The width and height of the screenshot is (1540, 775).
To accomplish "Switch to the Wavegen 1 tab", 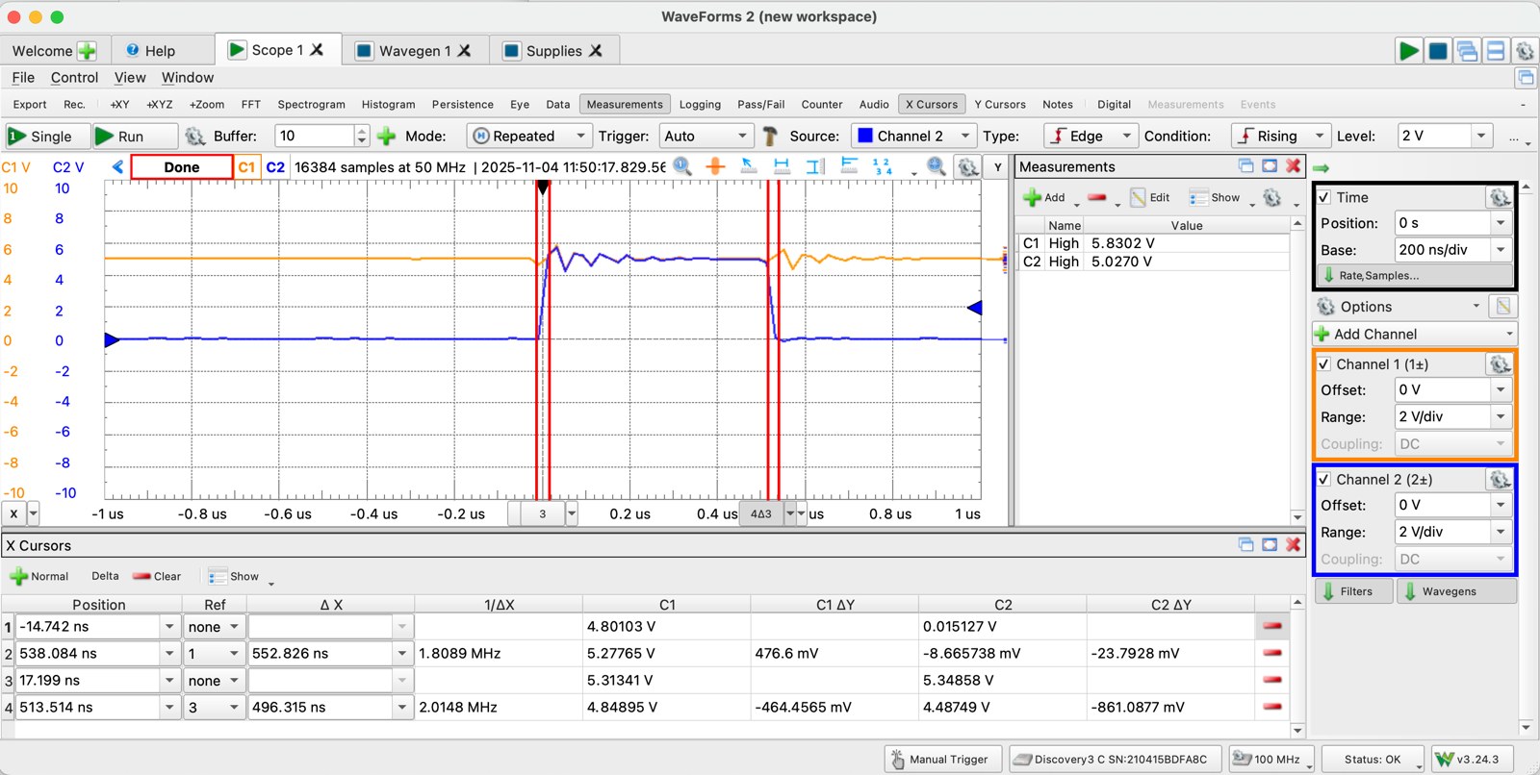I will click(414, 51).
